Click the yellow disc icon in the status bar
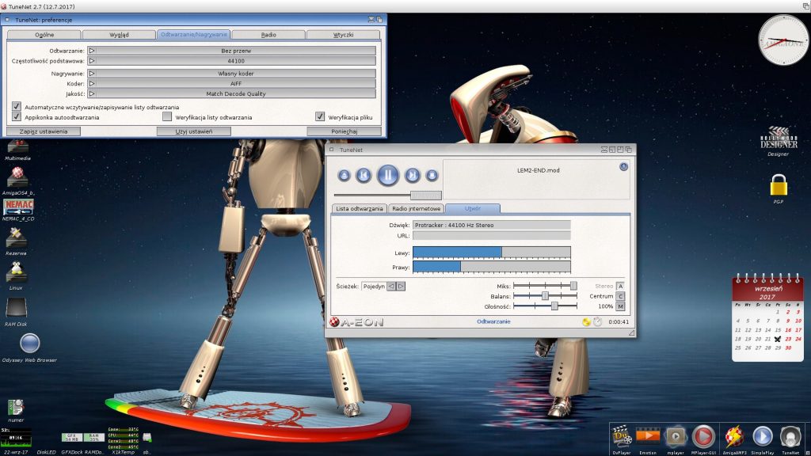 [x=586, y=322]
